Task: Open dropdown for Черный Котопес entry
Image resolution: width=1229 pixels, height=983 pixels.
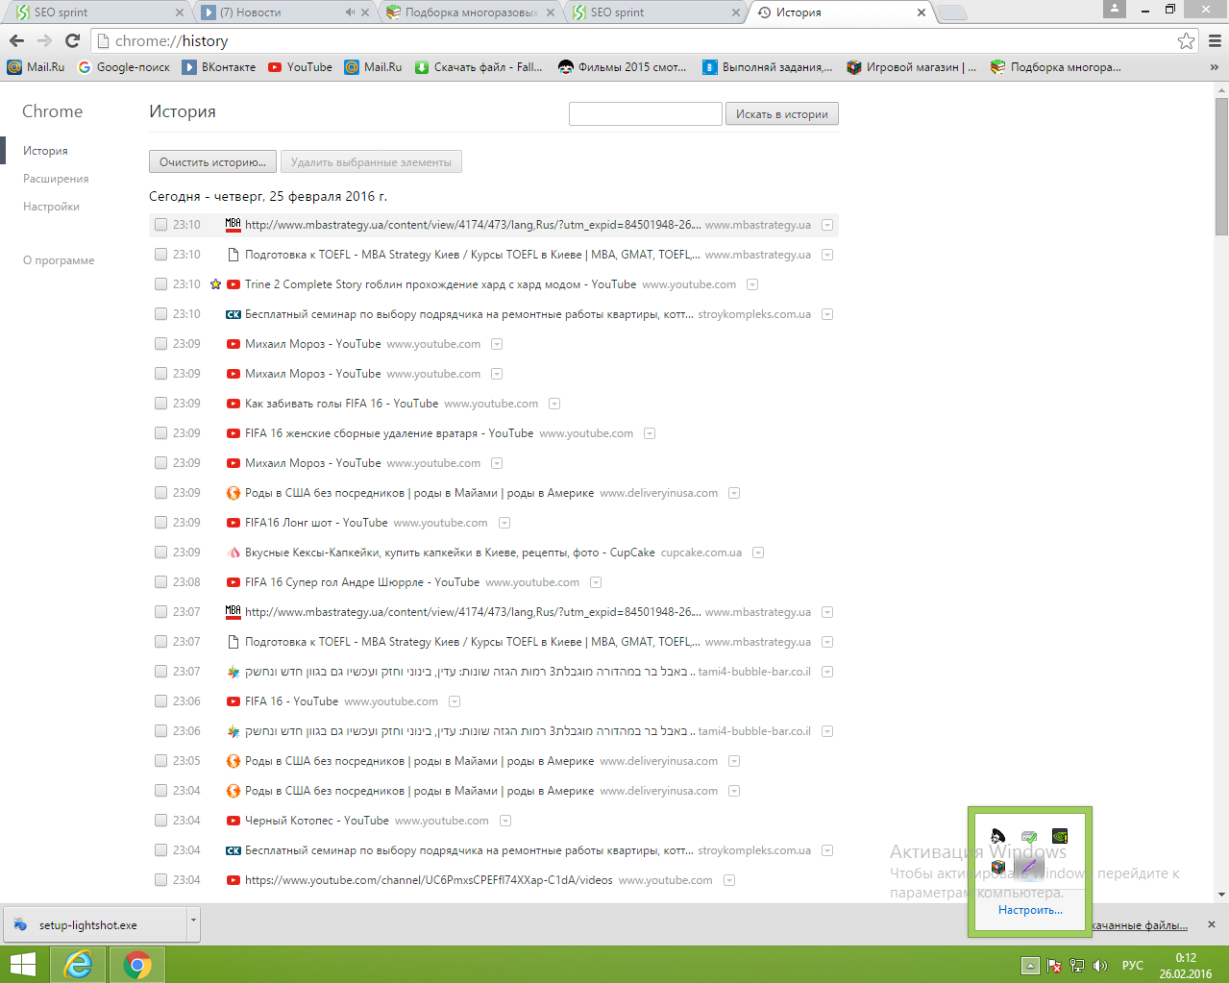Action: pyautogui.click(x=505, y=821)
